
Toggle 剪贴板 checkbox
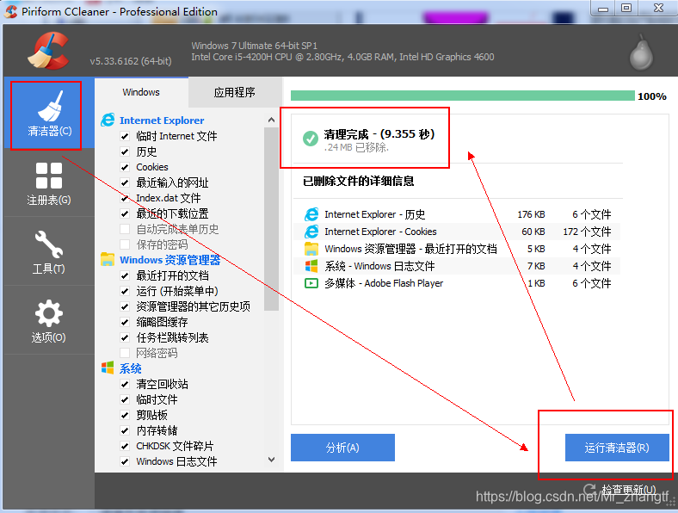125,415
